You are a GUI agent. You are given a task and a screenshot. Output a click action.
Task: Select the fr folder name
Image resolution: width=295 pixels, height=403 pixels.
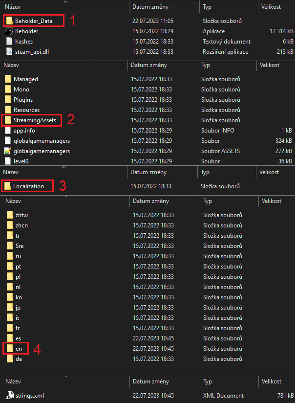[18, 328]
